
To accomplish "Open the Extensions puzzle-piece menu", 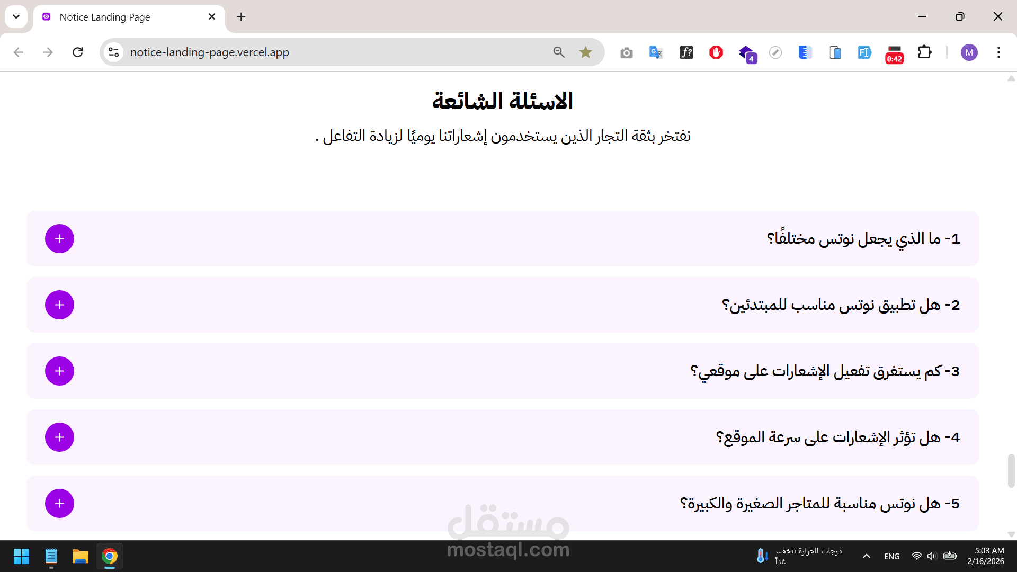I will (924, 52).
